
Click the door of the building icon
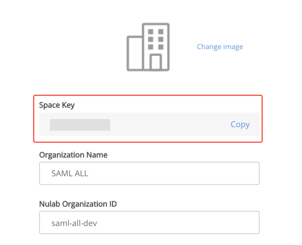[156, 62]
